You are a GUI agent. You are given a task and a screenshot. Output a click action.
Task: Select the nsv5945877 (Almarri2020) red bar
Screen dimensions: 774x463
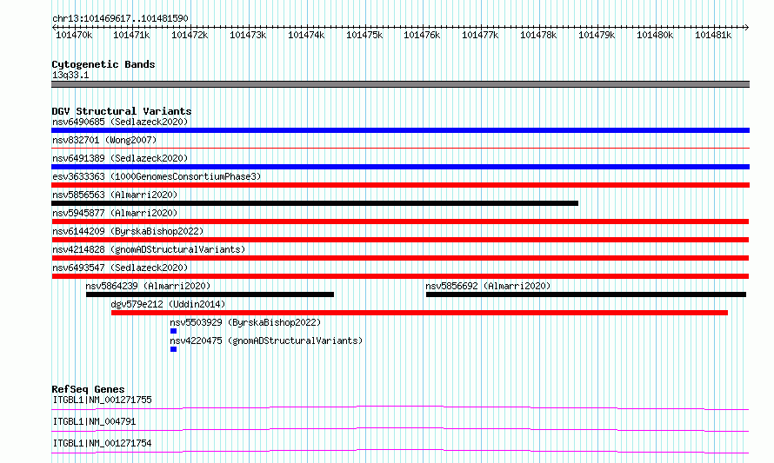(400, 222)
